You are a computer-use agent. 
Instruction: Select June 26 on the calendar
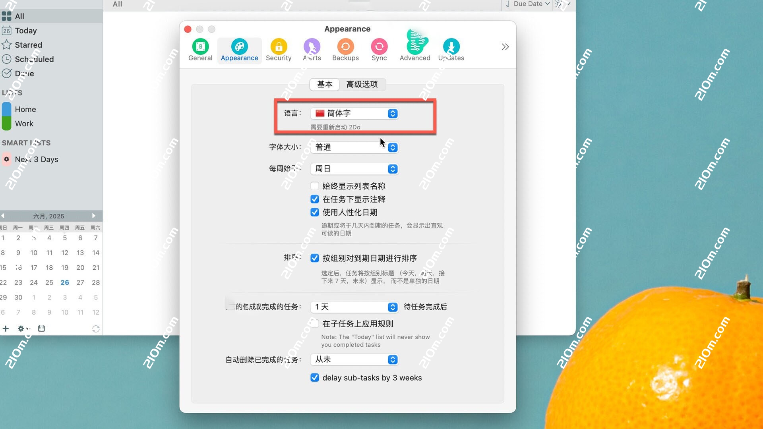pyautogui.click(x=65, y=282)
